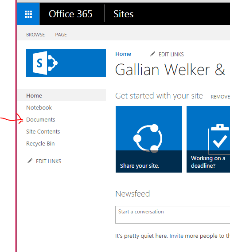Click the Get started with your site heading
This screenshot has width=230, height=252.
(x=159, y=96)
